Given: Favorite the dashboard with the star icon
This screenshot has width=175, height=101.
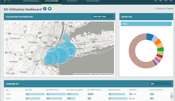Looking at the screenshot, I should coord(50,9).
